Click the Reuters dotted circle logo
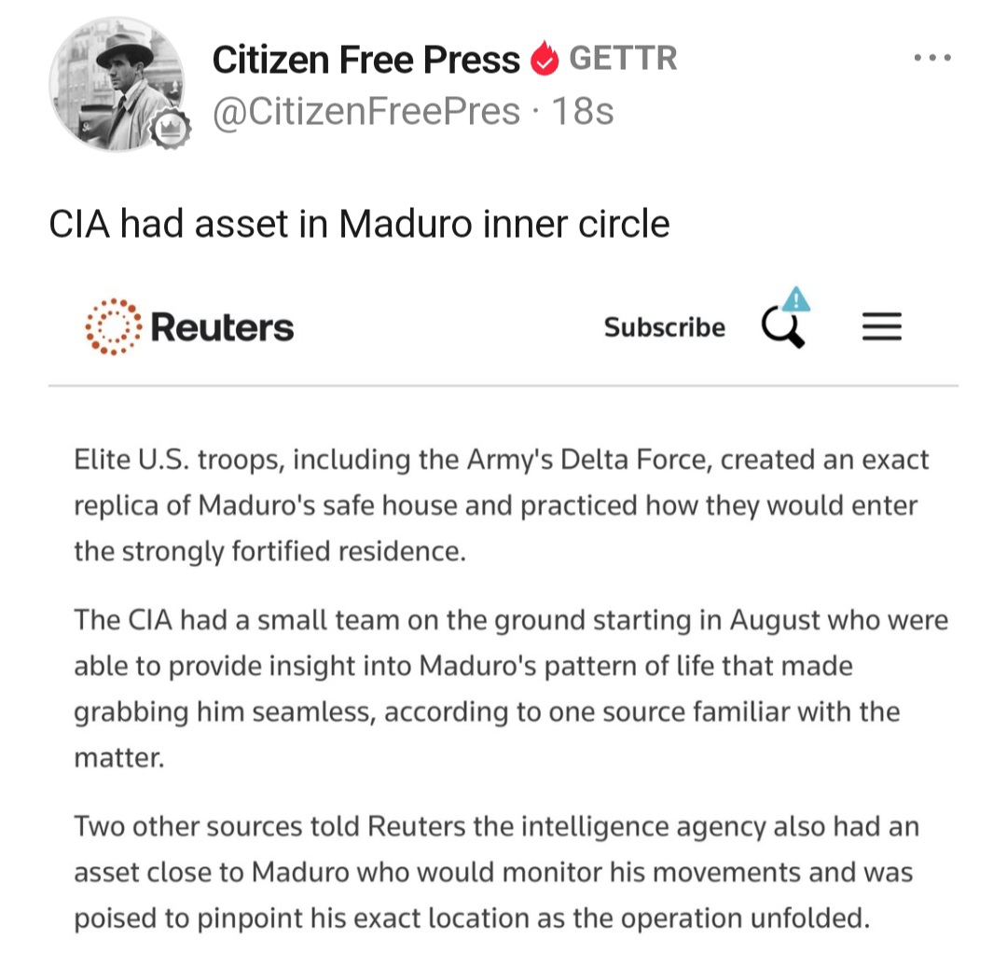1007x967 pixels. 114,327
